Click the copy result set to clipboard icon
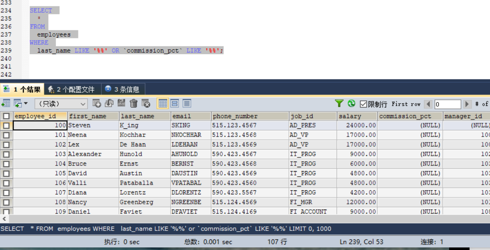 click(x=18, y=103)
